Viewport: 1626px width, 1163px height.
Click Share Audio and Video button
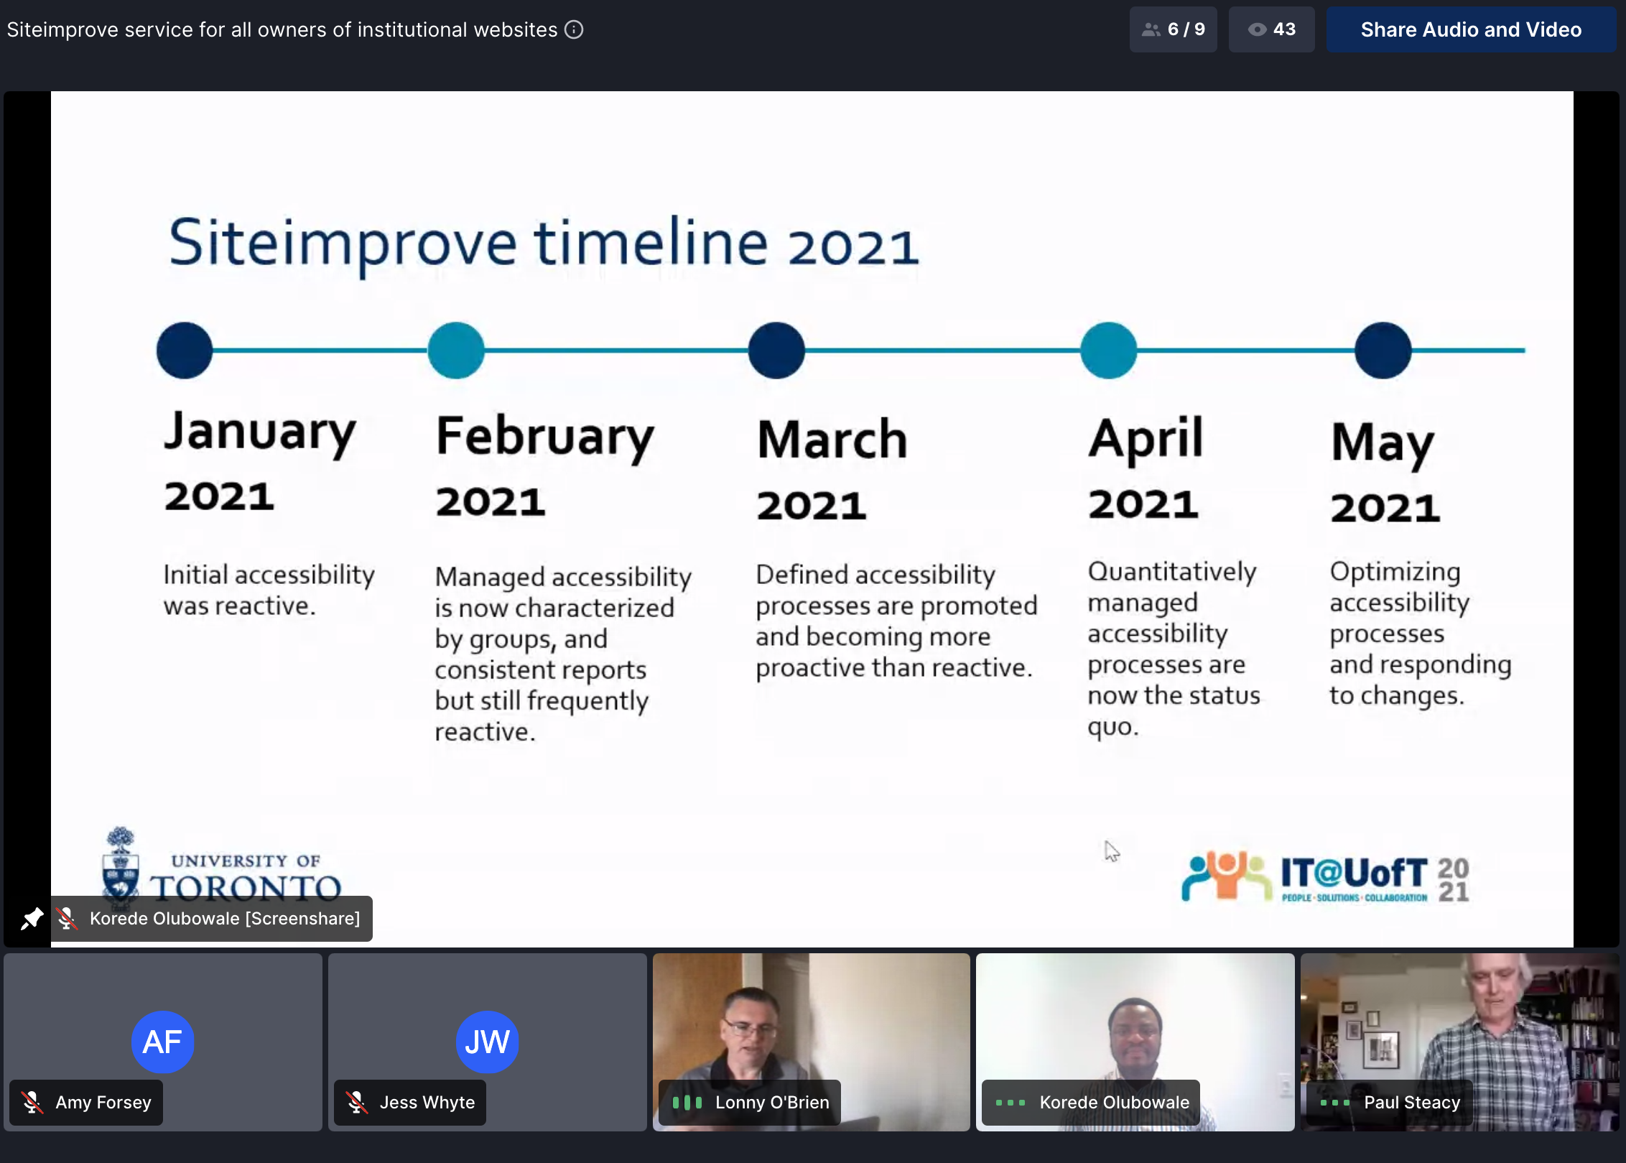click(x=1471, y=29)
